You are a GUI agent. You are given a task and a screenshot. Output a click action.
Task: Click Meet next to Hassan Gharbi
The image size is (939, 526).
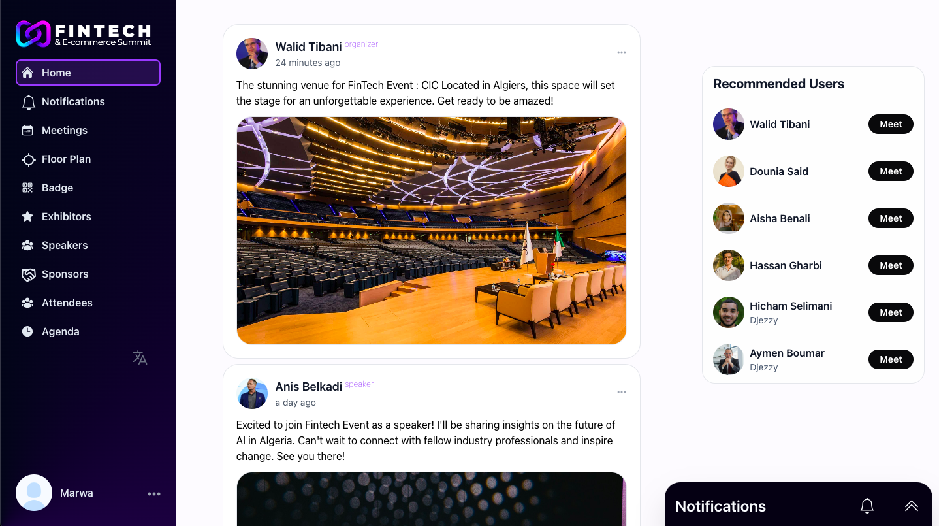click(891, 265)
